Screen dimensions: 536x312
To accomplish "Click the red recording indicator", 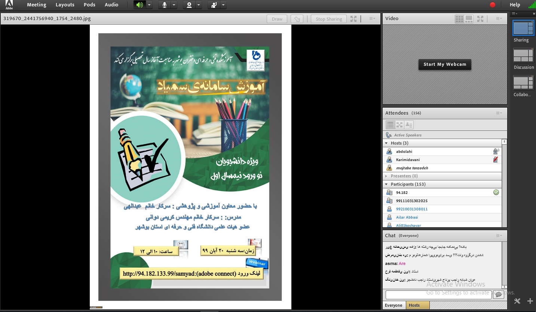I will pos(493,5).
